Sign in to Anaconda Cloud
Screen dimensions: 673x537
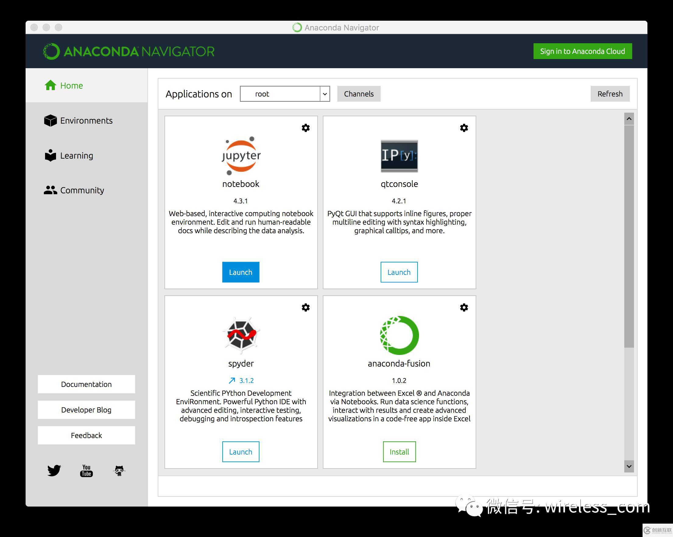(x=583, y=51)
